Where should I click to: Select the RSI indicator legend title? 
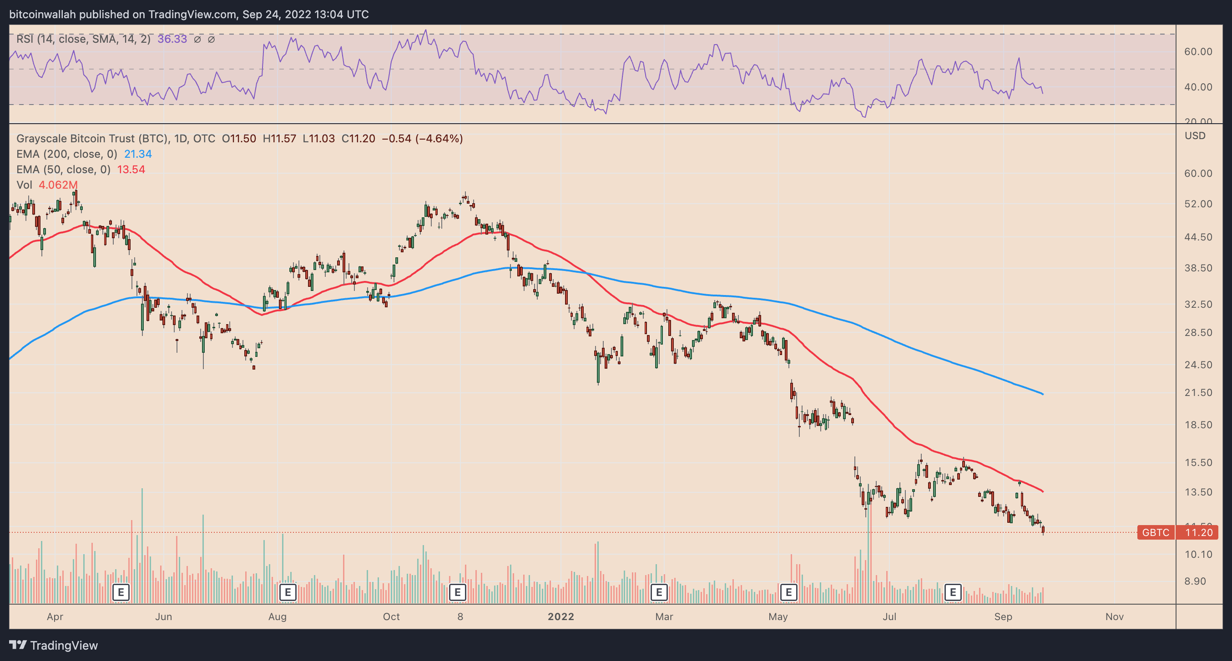tap(83, 39)
